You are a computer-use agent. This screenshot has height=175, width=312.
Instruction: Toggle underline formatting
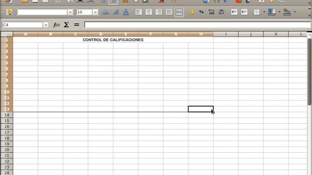pos(126,12)
